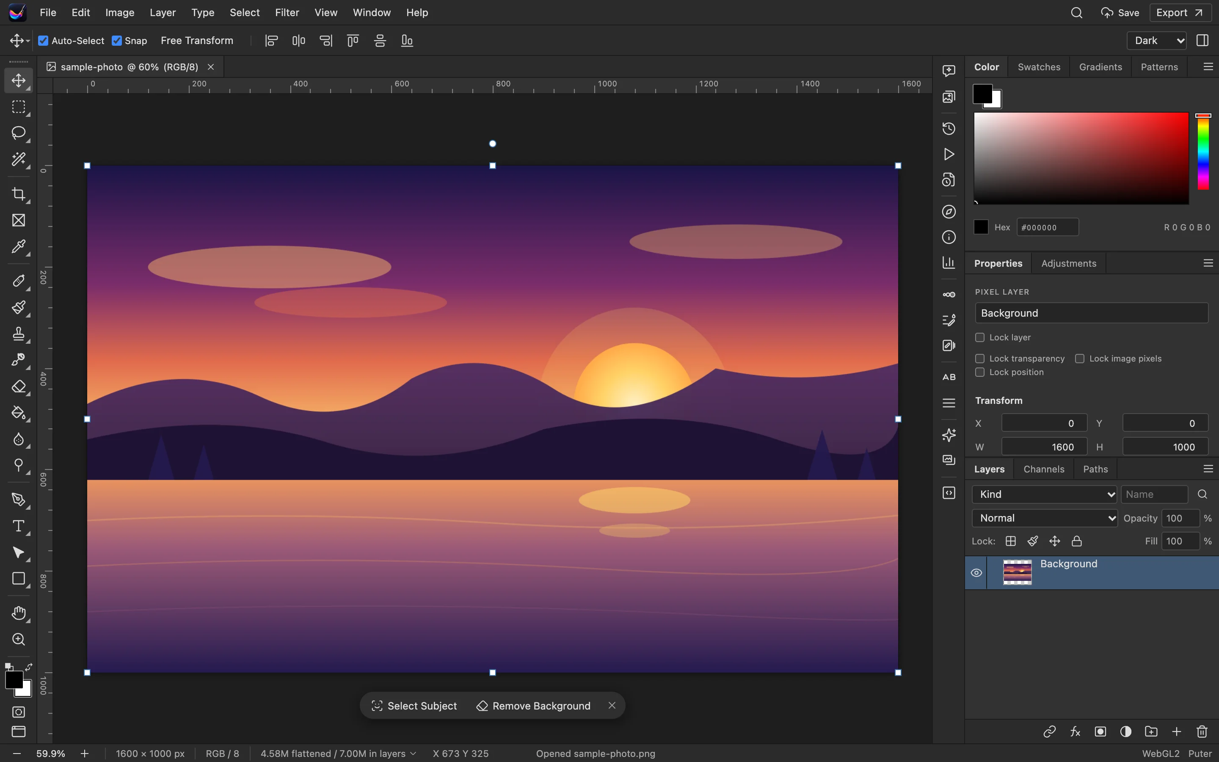This screenshot has height=762, width=1219.
Task: Open the Layer menu
Action: (163, 13)
